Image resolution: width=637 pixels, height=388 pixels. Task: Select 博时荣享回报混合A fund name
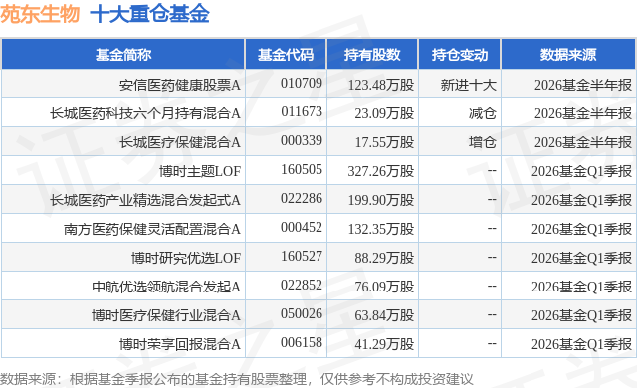pyautogui.click(x=179, y=344)
